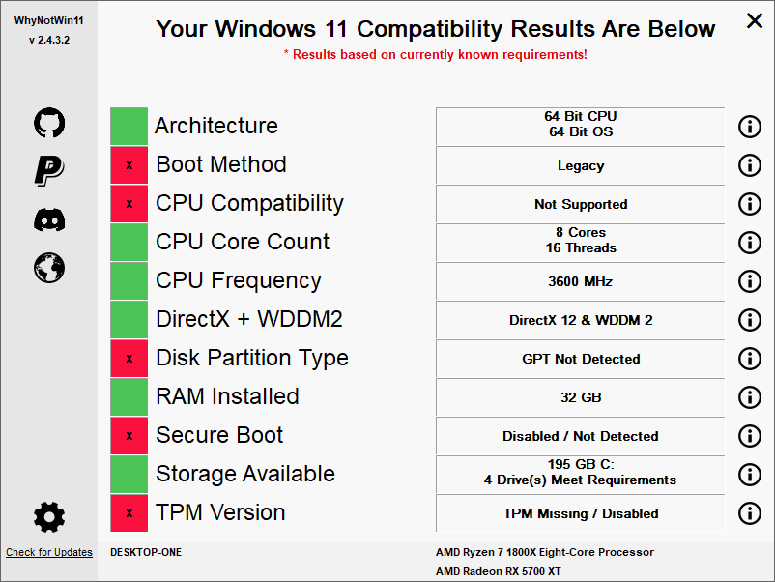Open the GitHub icon in the sidebar
775x582 pixels.
49,123
